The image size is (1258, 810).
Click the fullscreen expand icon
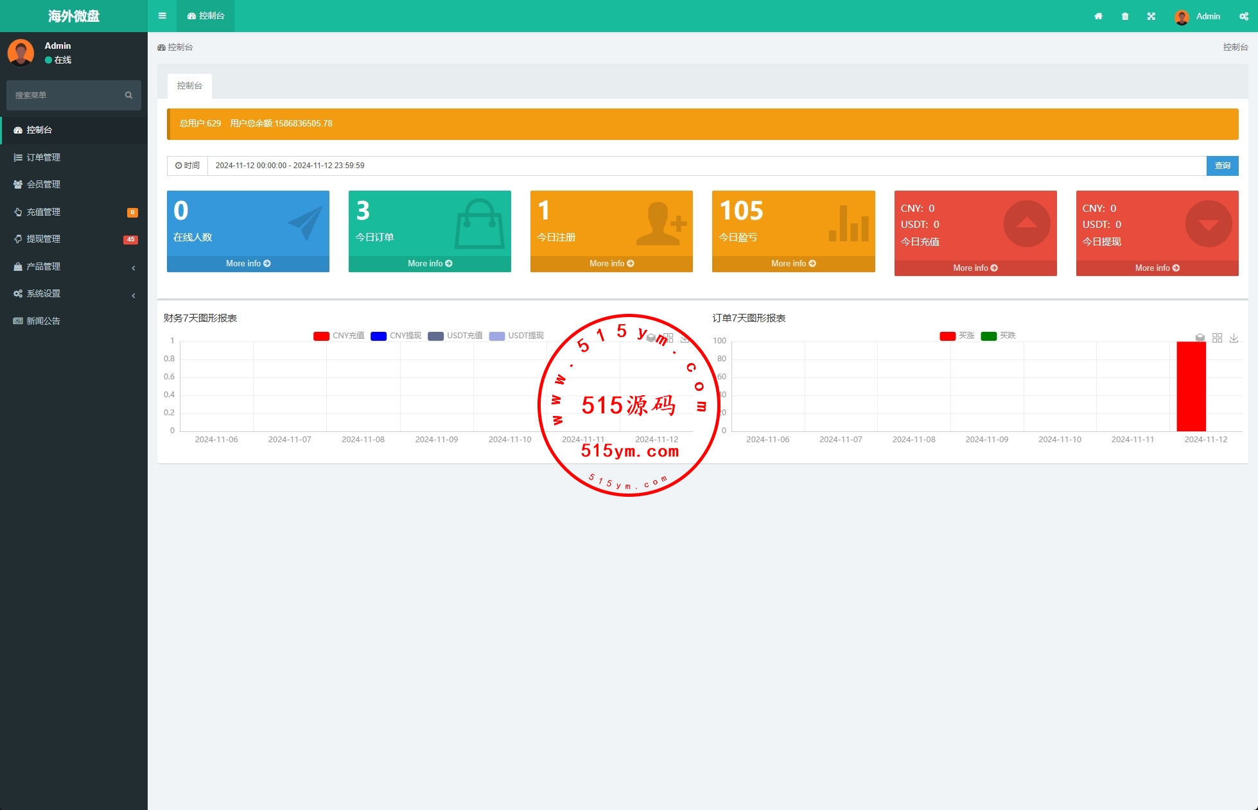click(x=1151, y=16)
